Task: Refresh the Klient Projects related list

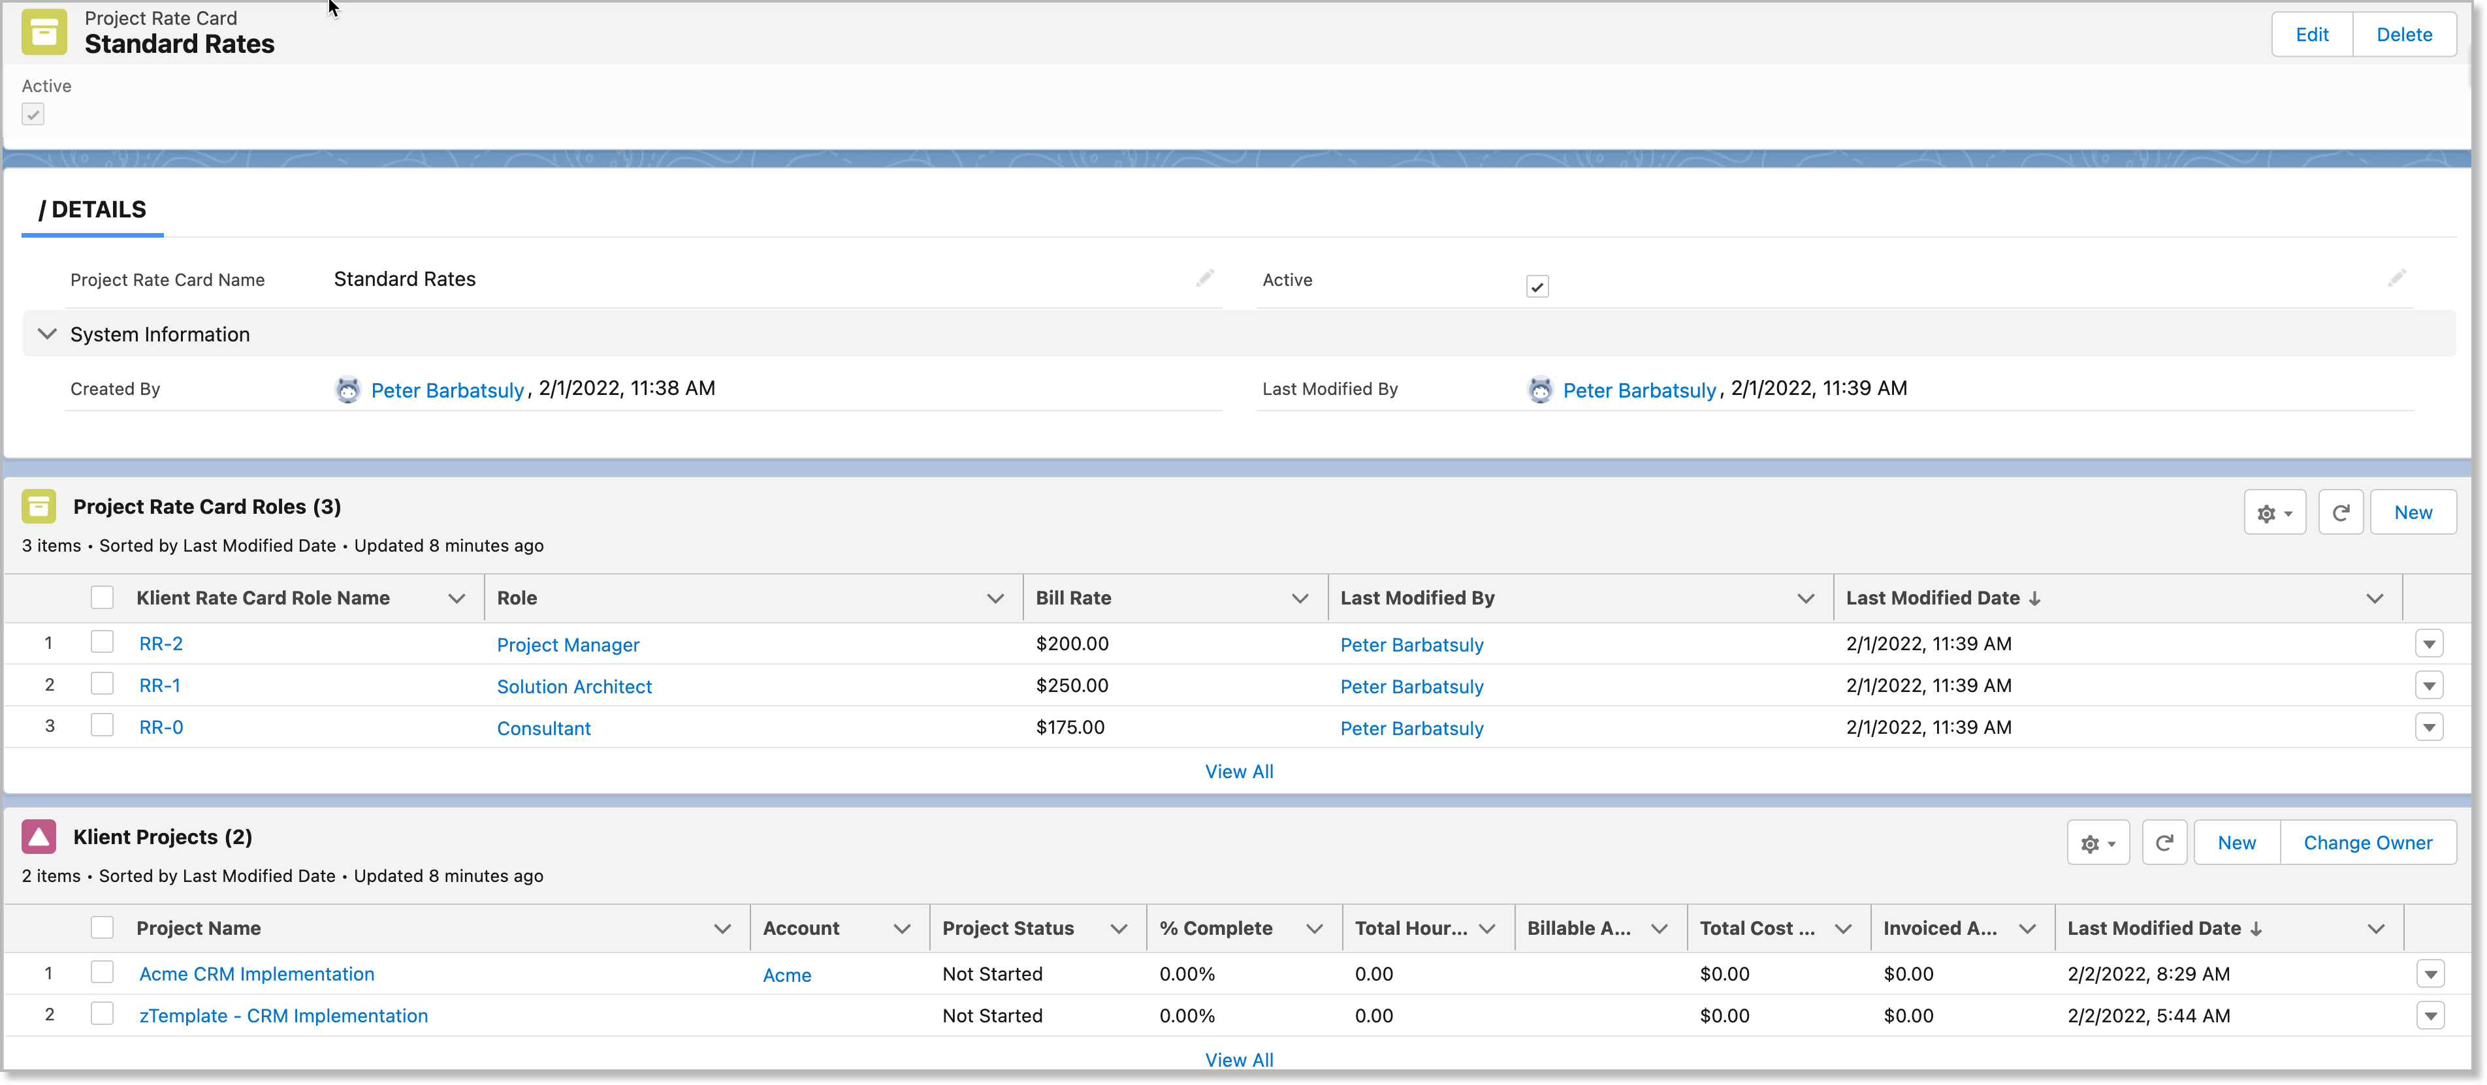Action: tap(2164, 843)
